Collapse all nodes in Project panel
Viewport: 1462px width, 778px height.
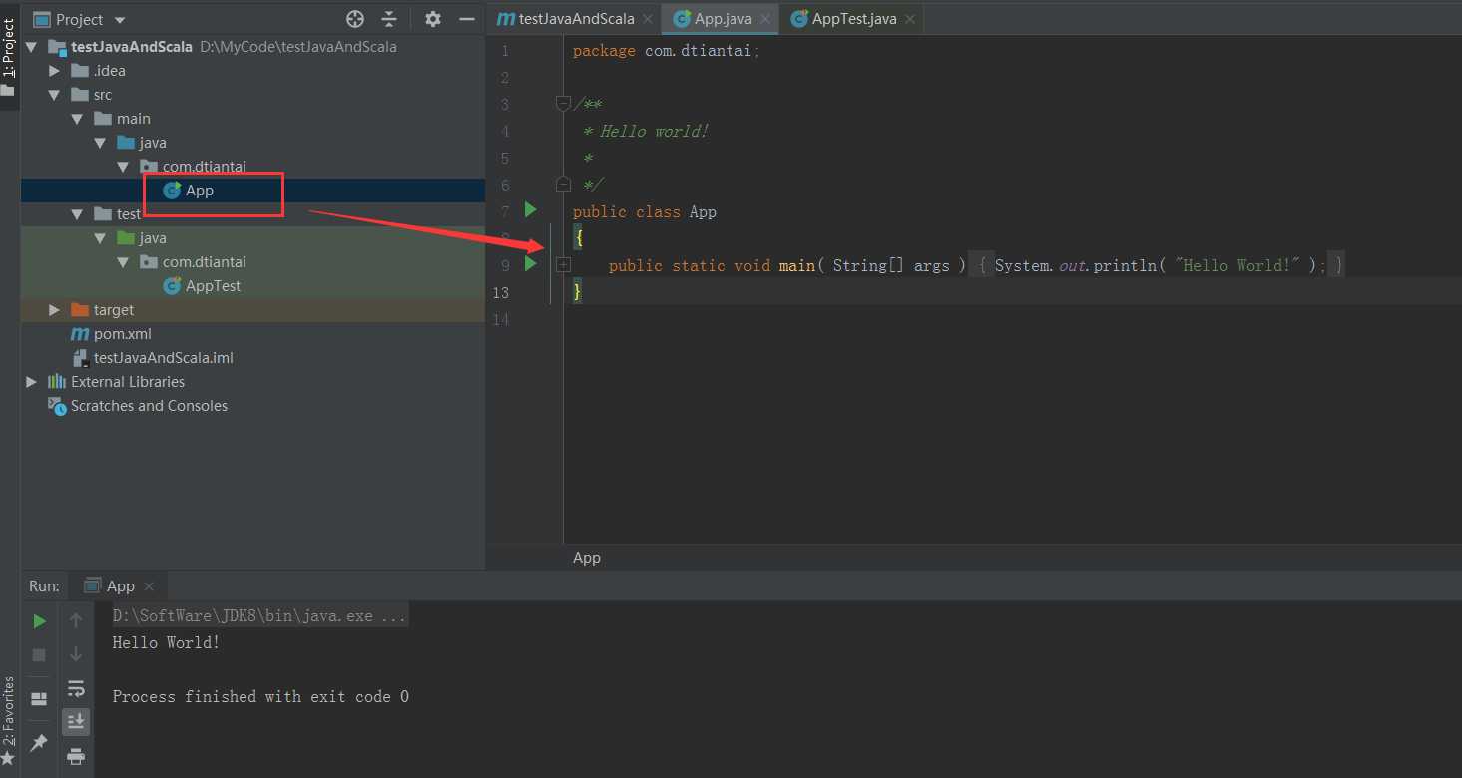pyautogui.click(x=389, y=19)
